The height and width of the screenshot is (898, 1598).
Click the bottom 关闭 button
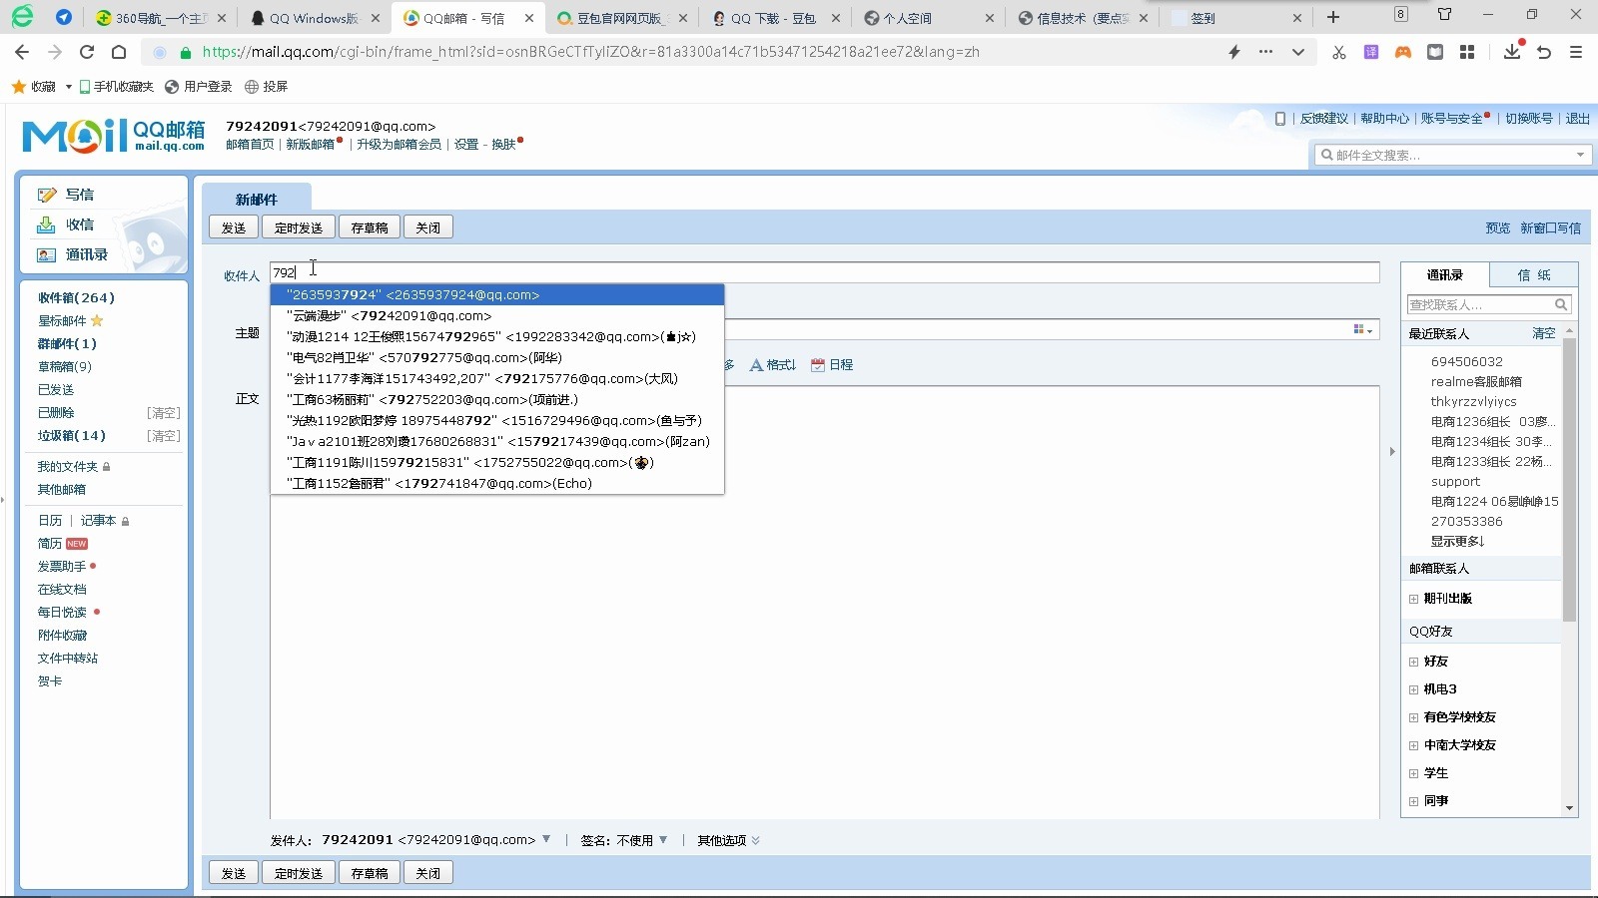tap(428, 873)
